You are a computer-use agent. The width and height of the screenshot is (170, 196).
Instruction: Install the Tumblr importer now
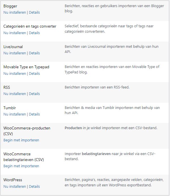click(14, 114)
